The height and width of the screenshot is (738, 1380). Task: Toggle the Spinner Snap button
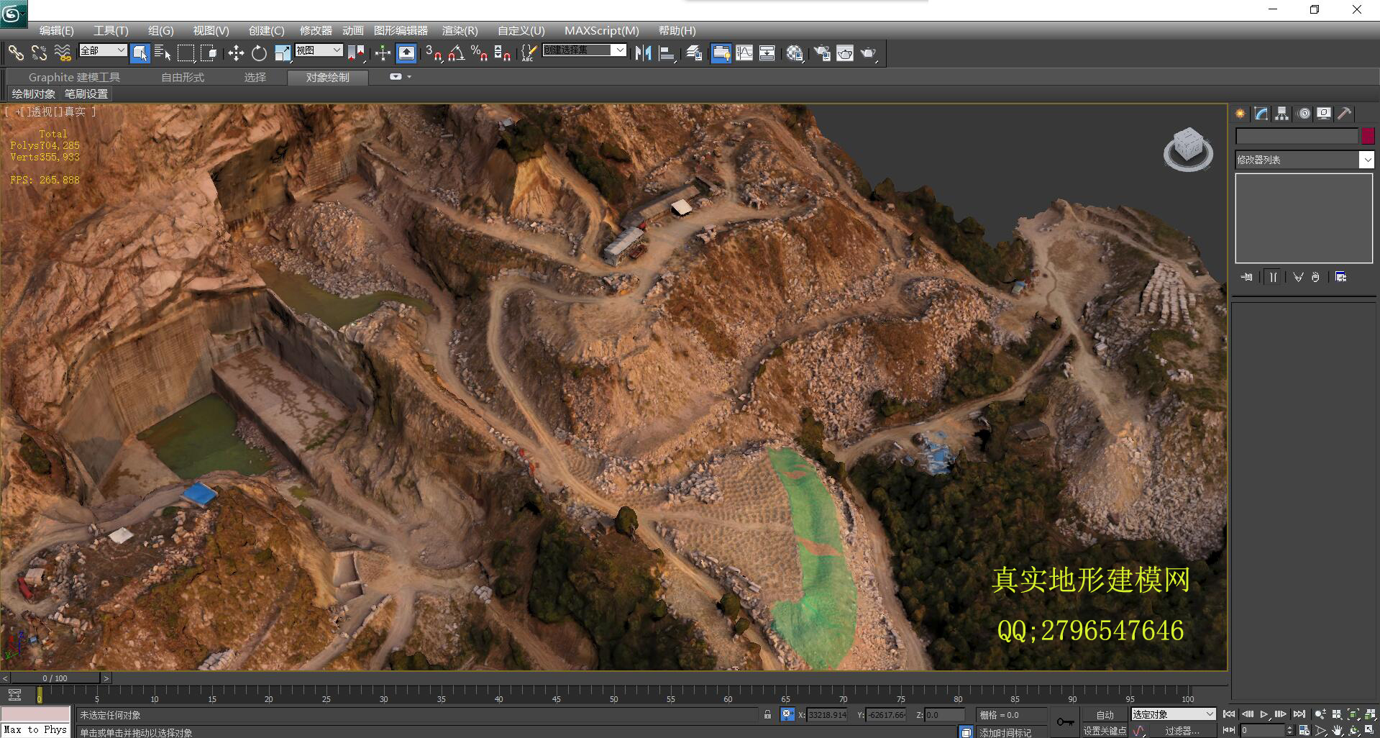503,53
